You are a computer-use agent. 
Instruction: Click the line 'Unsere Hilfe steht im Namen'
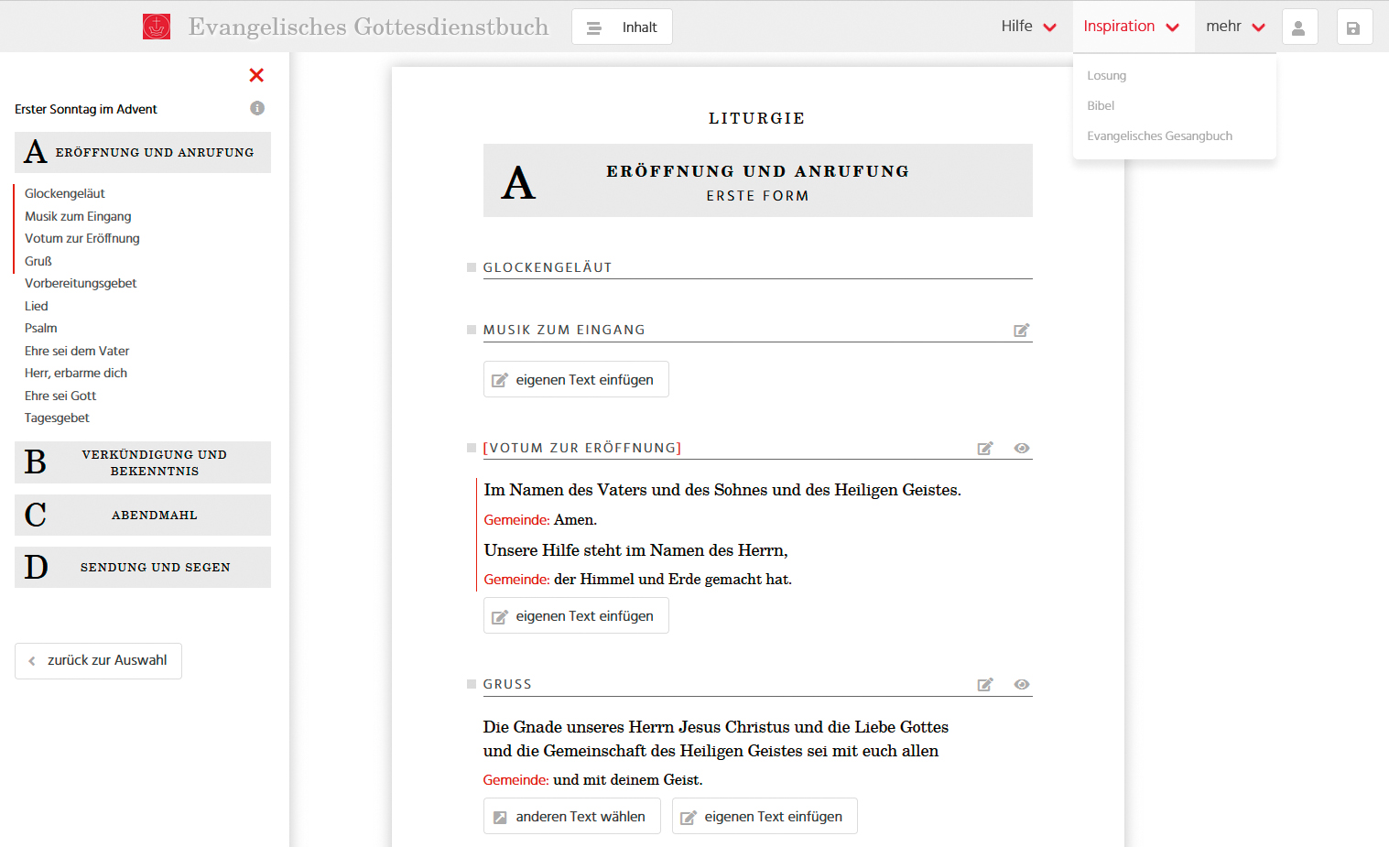pos(636,551)
